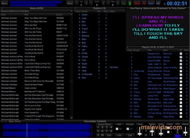Click the Font size slider handle
The image size is (190, 138).
point(140,134)
